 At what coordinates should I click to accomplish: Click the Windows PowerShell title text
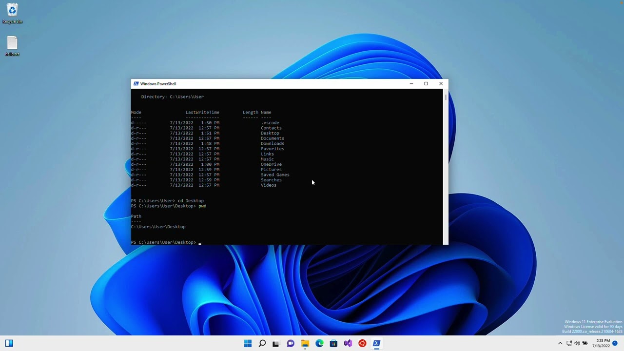click(158, 84)
